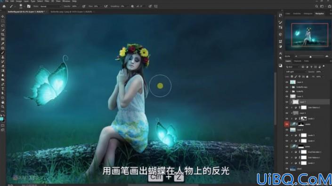The height and width of the screenshot is (186, 332).
Task: Select the Dodge tool
Action: [2, 79]
